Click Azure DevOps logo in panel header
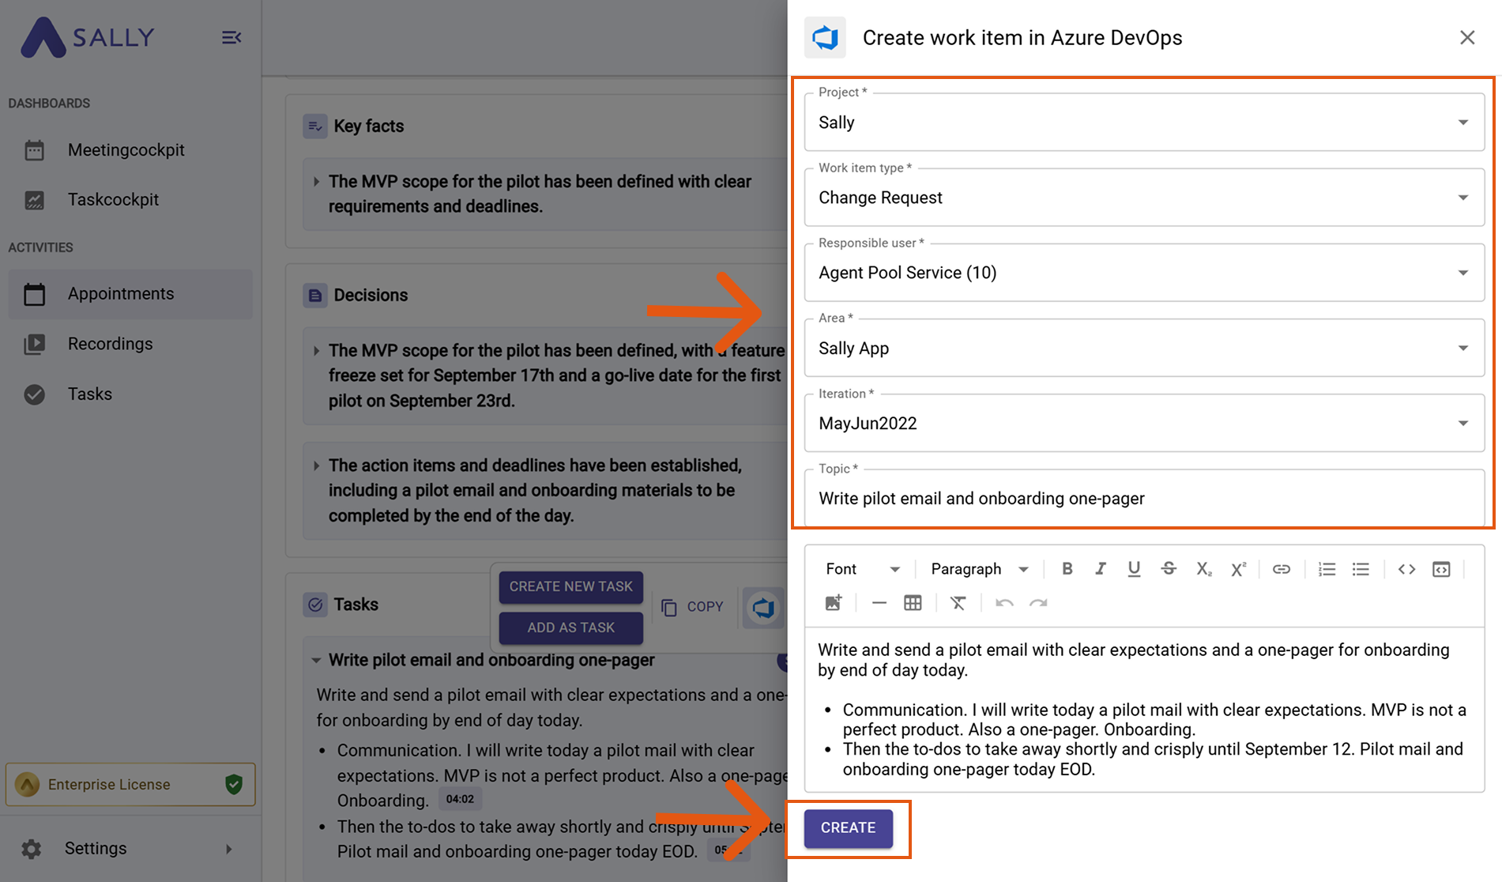 pyautogui.click(x=825, y=37)
